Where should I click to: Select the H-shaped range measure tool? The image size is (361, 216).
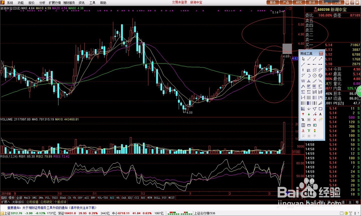(303, 98)
